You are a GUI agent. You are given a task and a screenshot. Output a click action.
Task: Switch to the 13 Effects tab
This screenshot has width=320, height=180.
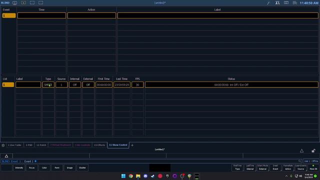click(99, 145)
